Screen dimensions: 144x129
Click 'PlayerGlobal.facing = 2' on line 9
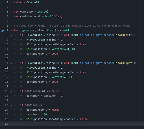pyautogui.click(x=44, y=40)
